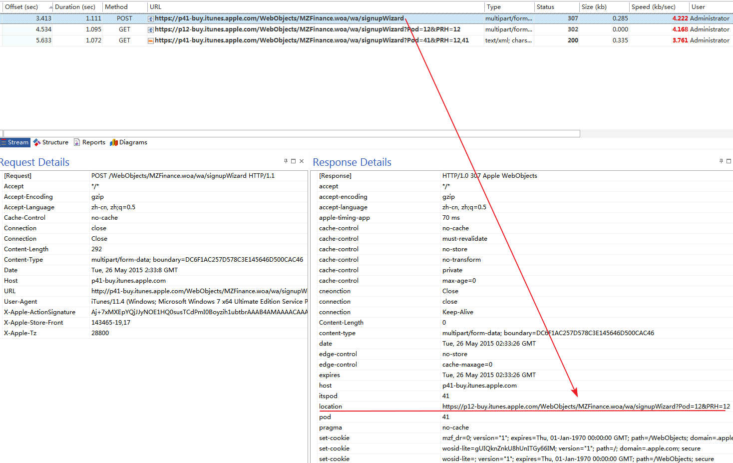Click the Speed (kb/sec) column header
733x463 pixels.
[653, 7]
